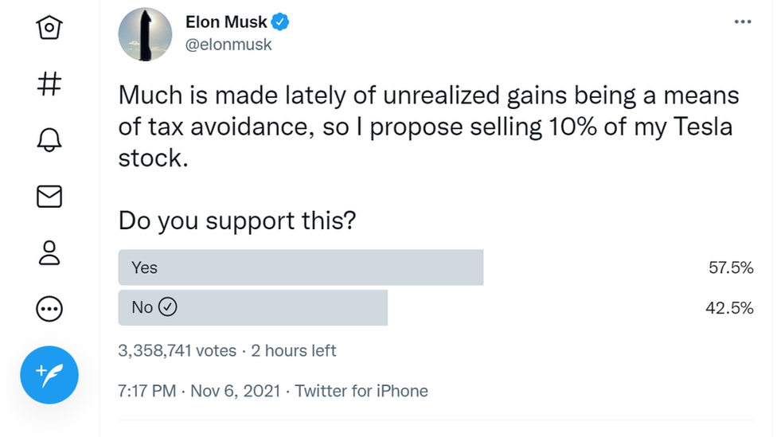
Task: Open the Home icon in sidebar
Action: 49,28
